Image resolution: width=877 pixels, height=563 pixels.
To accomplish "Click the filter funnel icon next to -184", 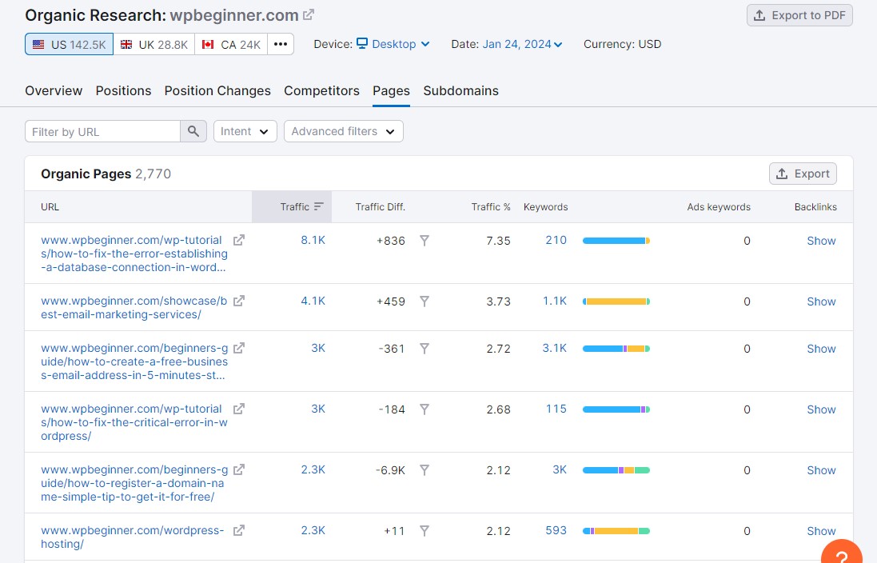I will coord(425,409).
